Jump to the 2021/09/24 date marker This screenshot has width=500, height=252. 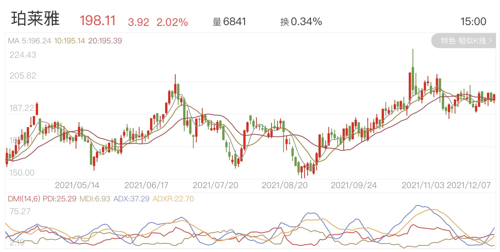click(x=354, y=185)
